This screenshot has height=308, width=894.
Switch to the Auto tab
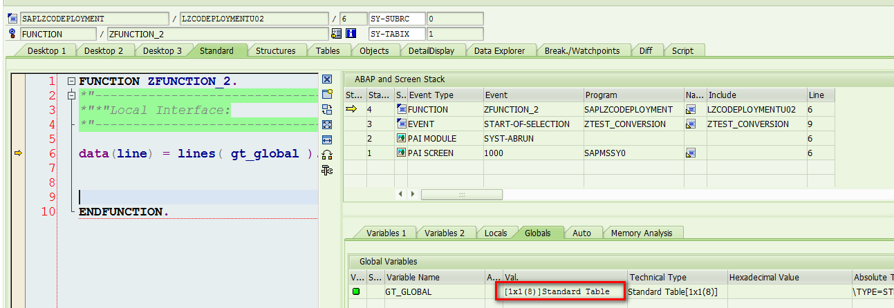click(x=581, y=233)
